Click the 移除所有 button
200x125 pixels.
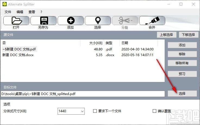[182, 63]
